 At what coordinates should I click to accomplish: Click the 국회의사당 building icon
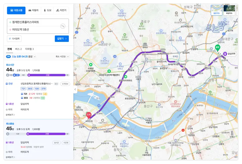click(x=78, y=107)
